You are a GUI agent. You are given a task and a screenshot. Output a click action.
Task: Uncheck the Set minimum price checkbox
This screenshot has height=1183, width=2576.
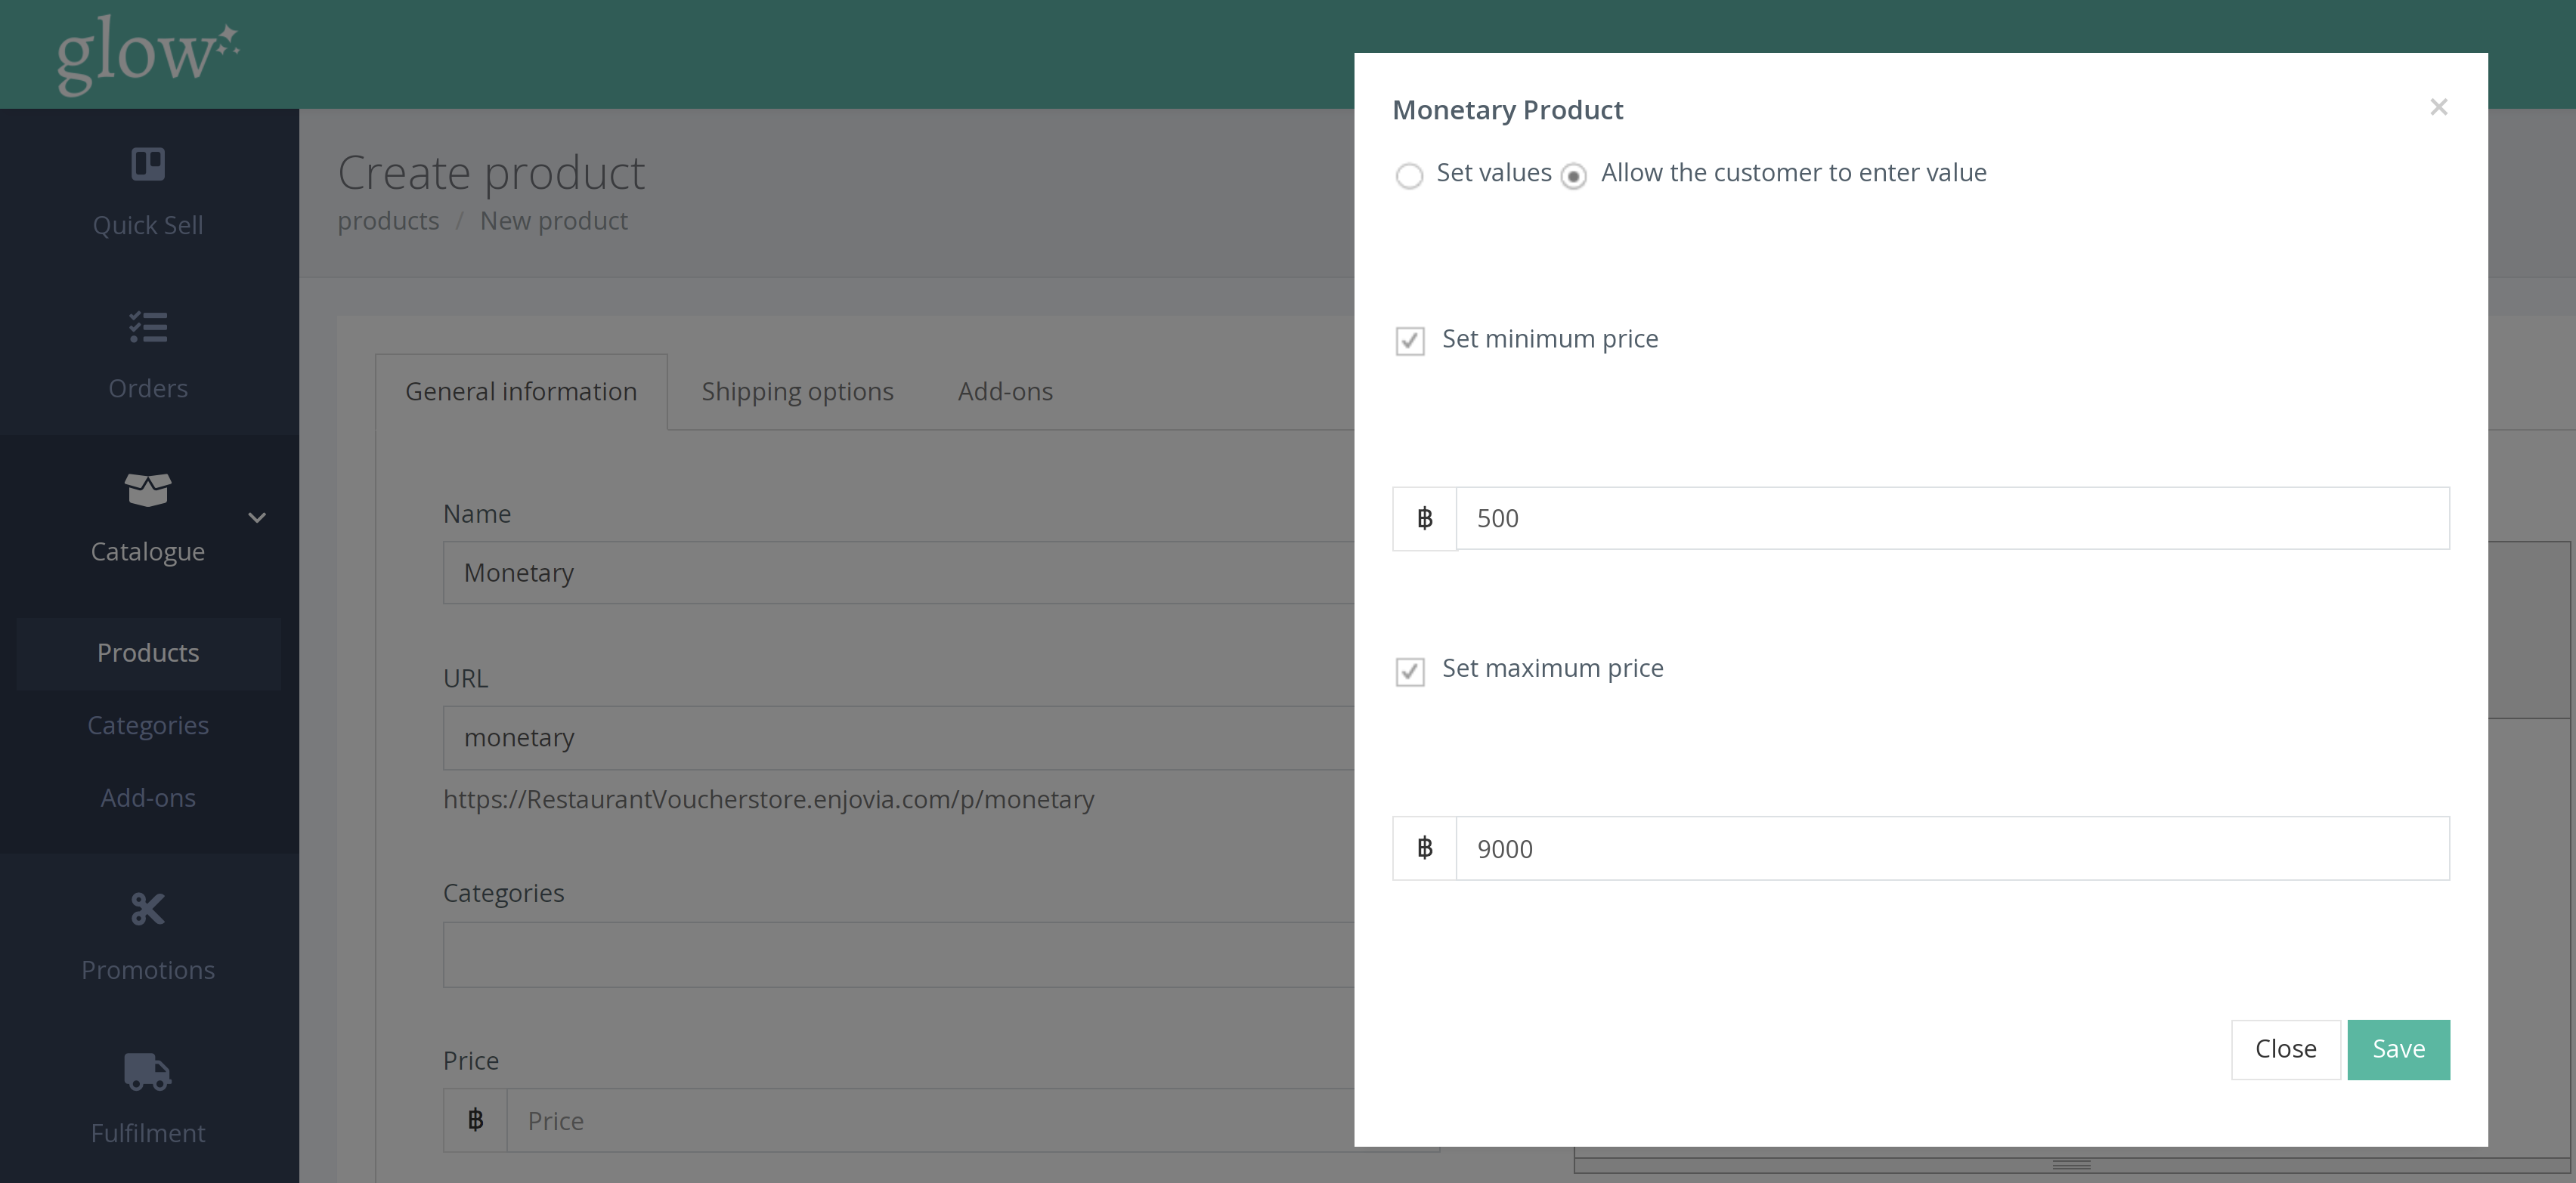(1410, 341)
